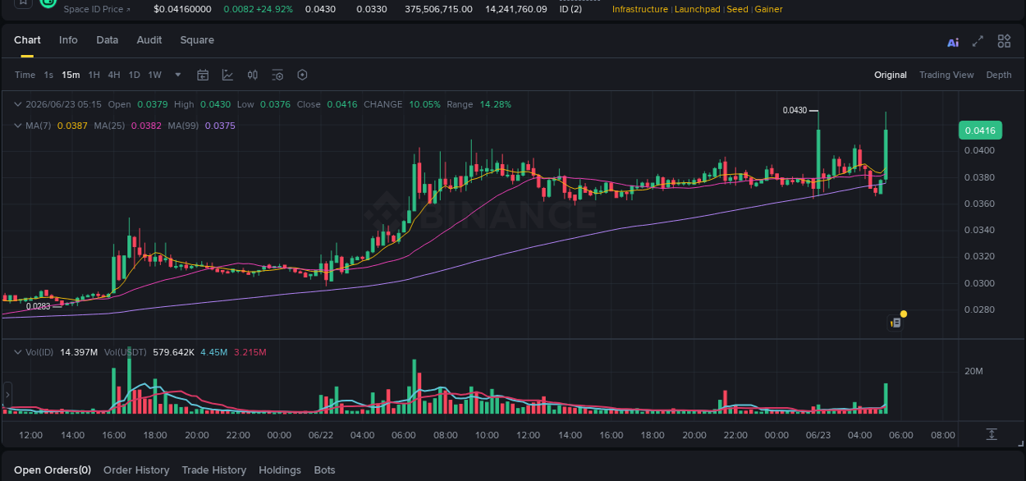Click the 20M volume axis label
Viewport: 1026px width, 481px height.
(973, 371)
